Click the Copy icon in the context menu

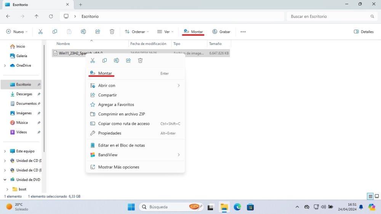tap(104, 61)
